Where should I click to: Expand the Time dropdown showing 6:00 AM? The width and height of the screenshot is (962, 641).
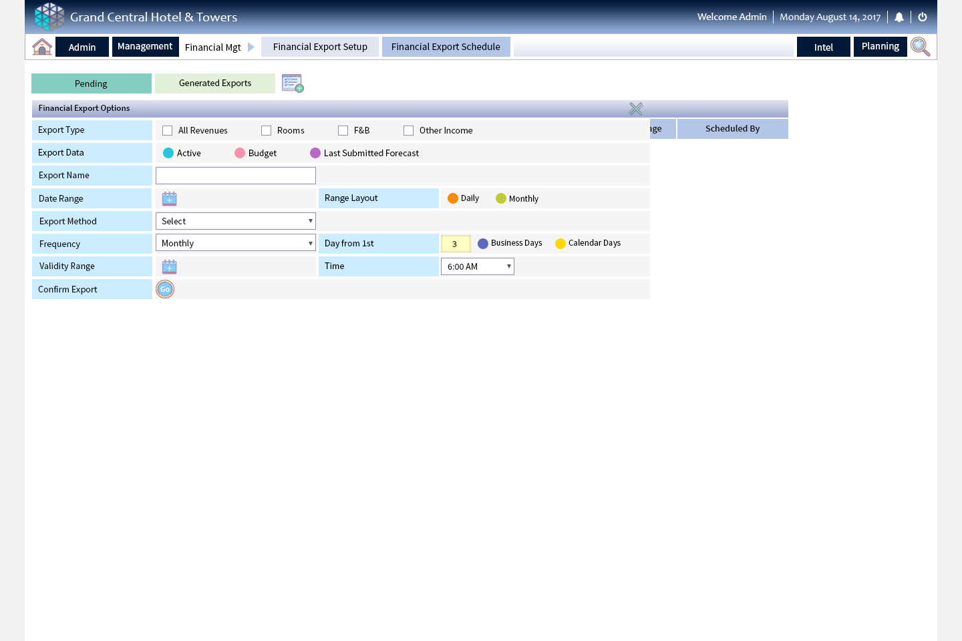point(477,266)
